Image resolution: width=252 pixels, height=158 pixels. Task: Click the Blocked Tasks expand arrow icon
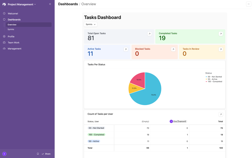point(173,49)
